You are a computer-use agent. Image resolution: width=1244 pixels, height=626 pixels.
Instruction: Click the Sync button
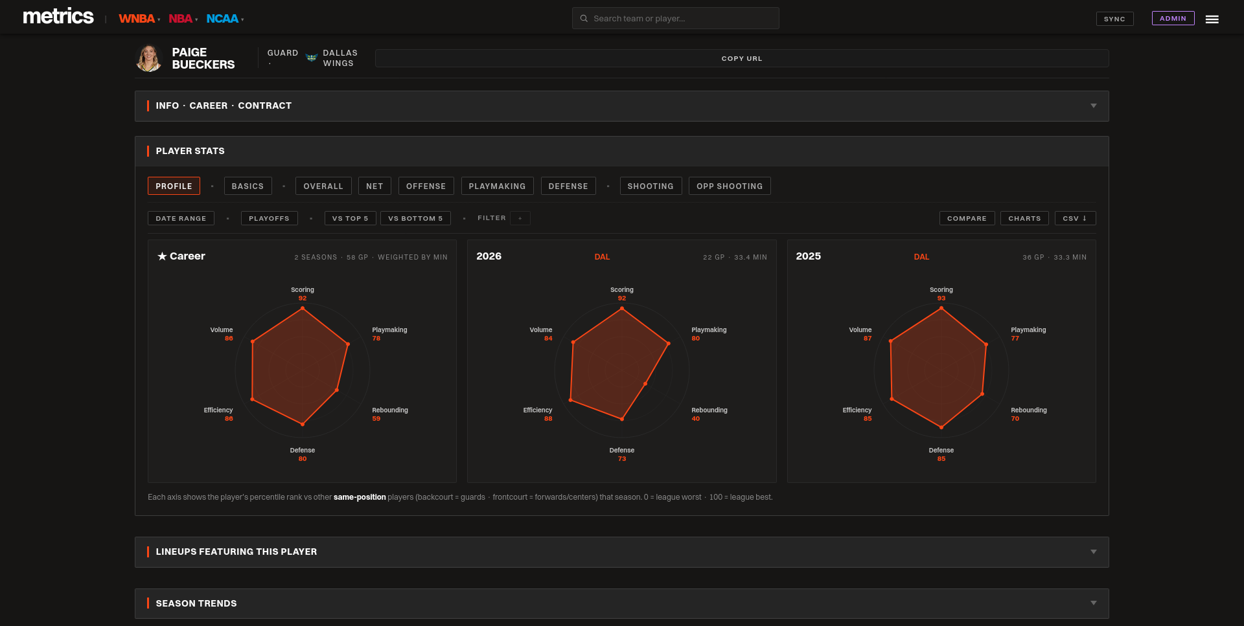(1114, 19)
